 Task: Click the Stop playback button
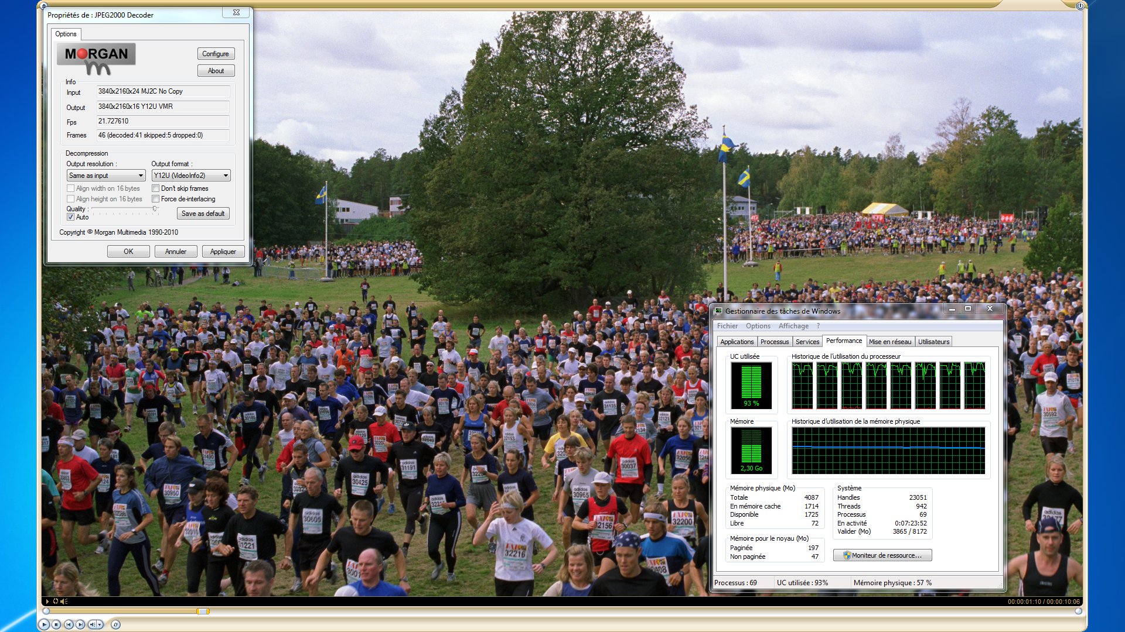pos(56,624)
